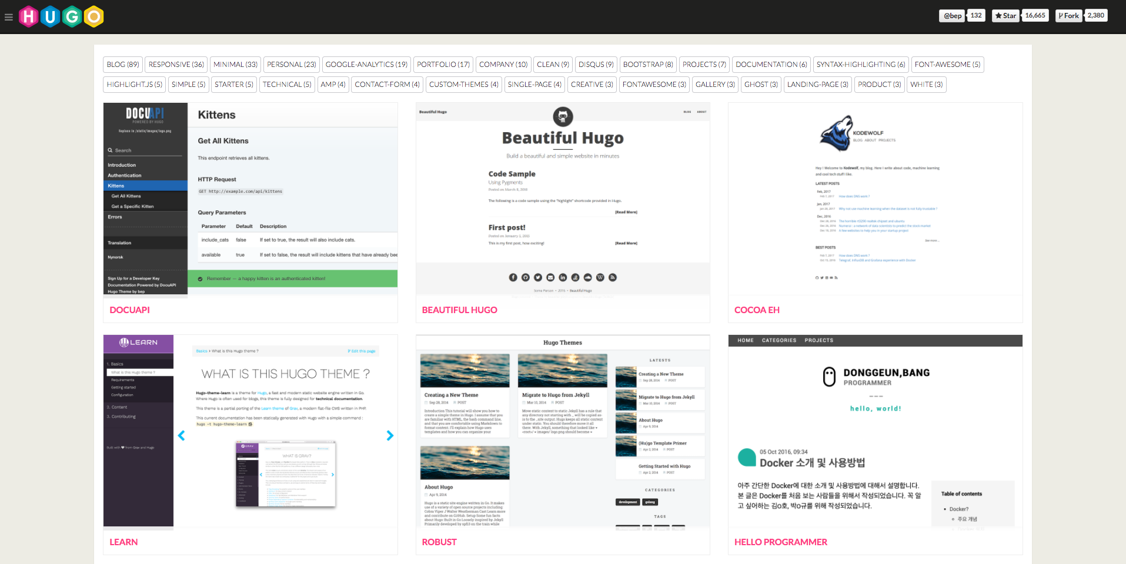Filter themes by BLOG (89) tag
The image size is (1126, 564).
tap(123, 65)
